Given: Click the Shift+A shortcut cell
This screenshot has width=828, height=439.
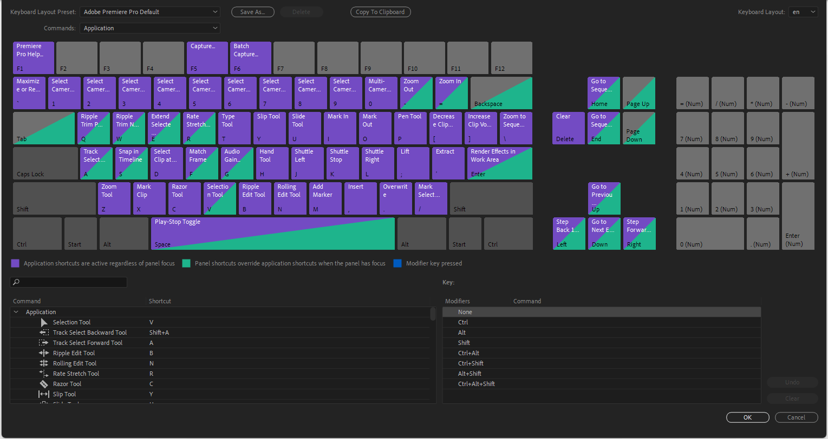Looking at the screenshot, I should click(x=159, y=332).
